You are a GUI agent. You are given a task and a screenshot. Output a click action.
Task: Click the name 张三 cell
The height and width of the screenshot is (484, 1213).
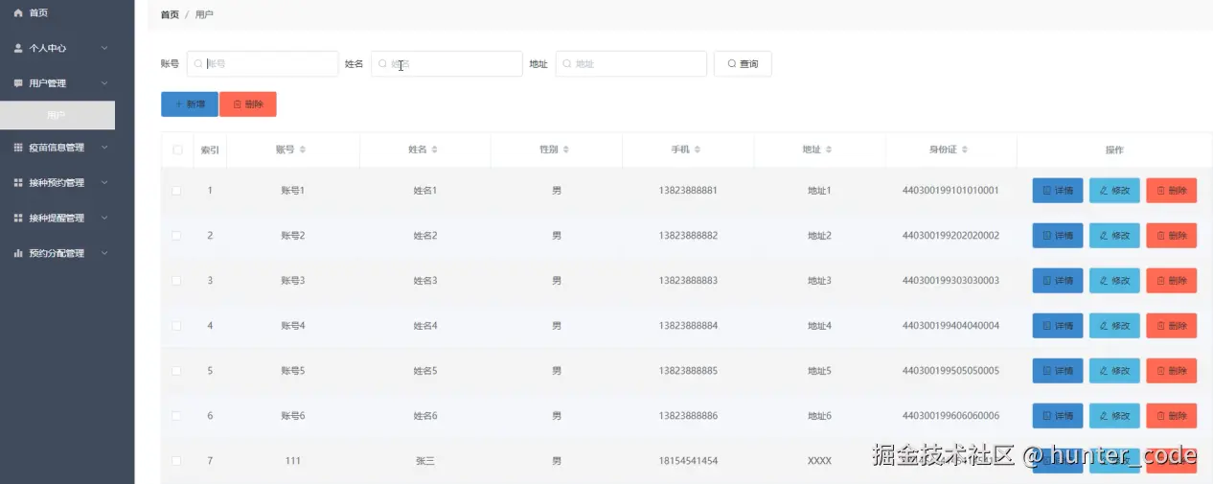[x=425, y=461]
